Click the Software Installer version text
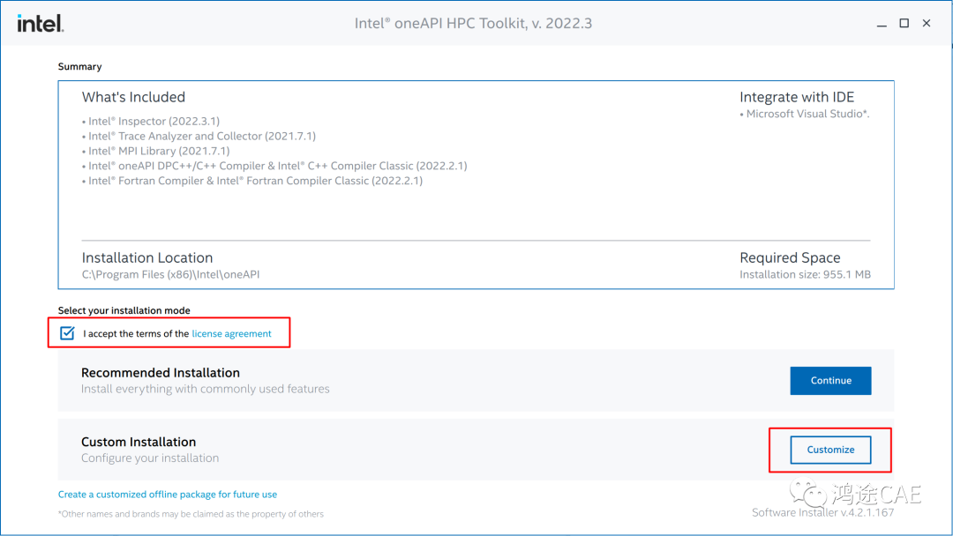 point(823,512)
